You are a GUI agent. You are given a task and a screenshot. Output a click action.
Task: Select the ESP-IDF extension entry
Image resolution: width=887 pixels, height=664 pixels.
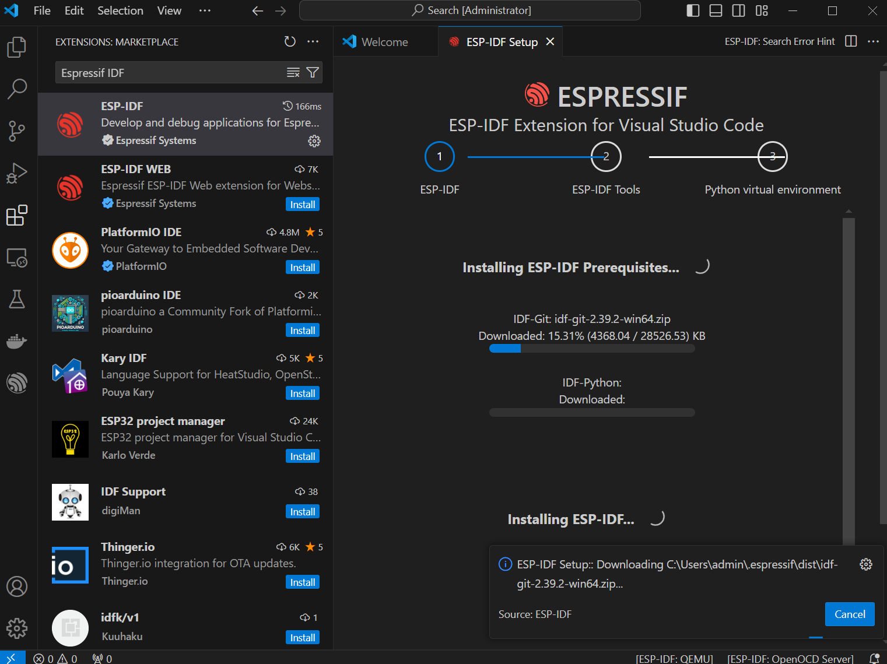[x=185, y=124]
